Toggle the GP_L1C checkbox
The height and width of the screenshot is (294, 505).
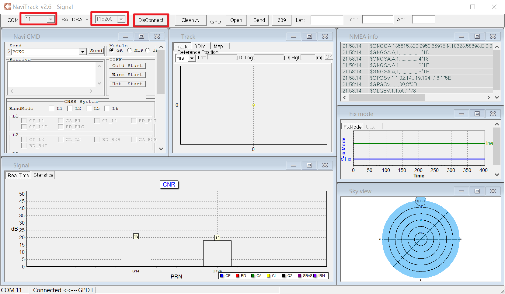(24, 127)
